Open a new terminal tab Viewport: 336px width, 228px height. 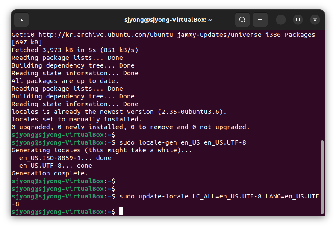pyautogui.click(x=21, y=20)
